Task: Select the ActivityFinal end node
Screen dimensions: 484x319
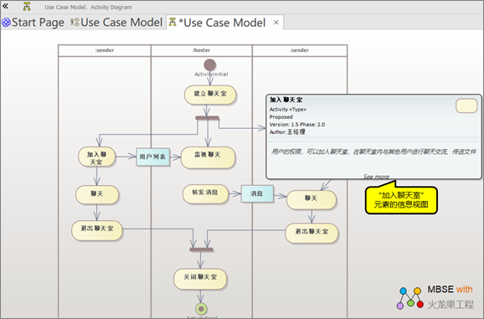Action: (x=201, y=308)
